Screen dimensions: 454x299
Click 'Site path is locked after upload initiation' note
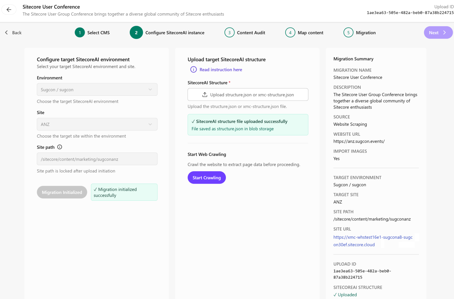tap(76, 171)
